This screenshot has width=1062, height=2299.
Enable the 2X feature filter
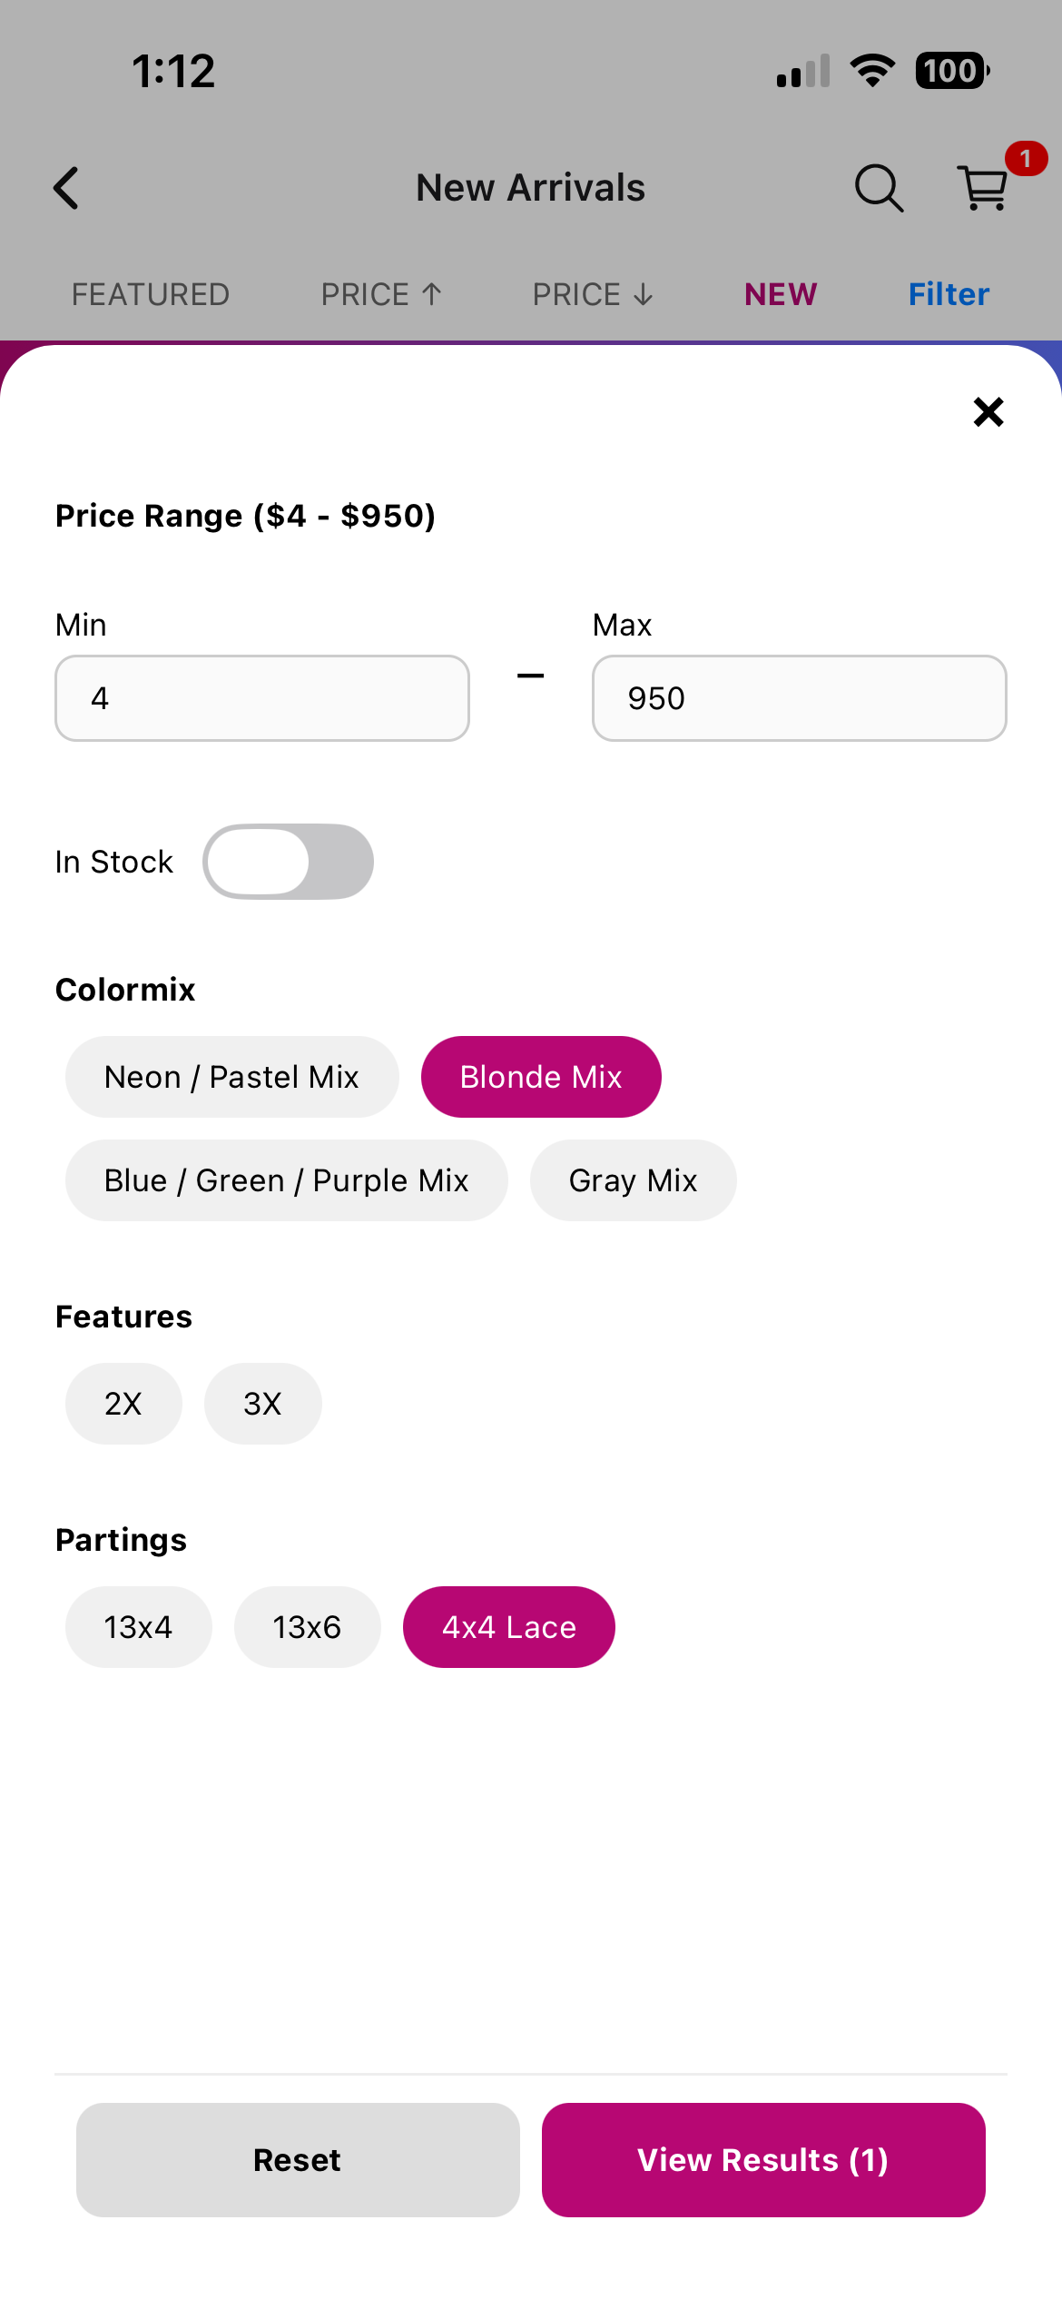123,1404
